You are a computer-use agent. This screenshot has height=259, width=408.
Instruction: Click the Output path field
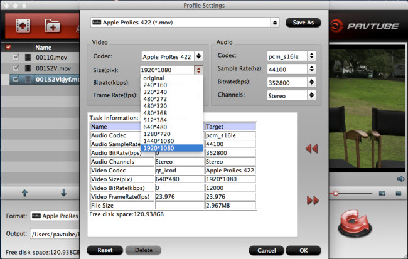click(x=55, y=234)
